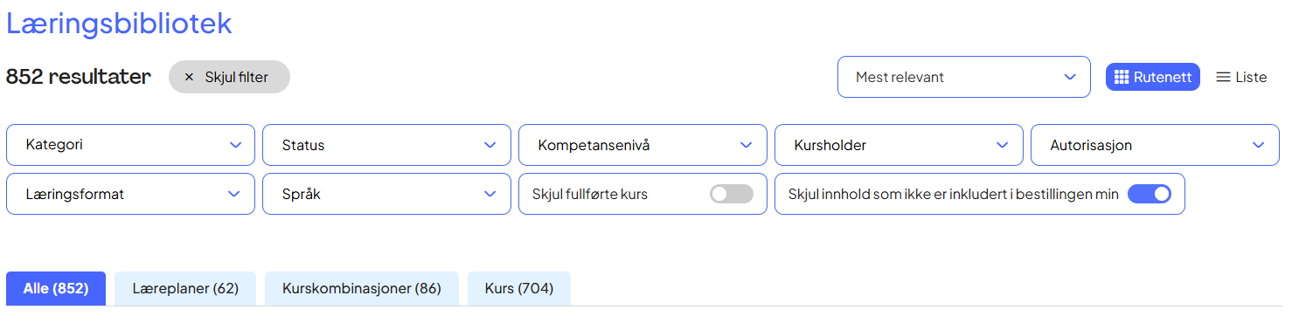The height and width of the screenshot is (323, 1299).
Task: Toggle Skjul fullførte kurs switch
Action: (x=732, y=194)
